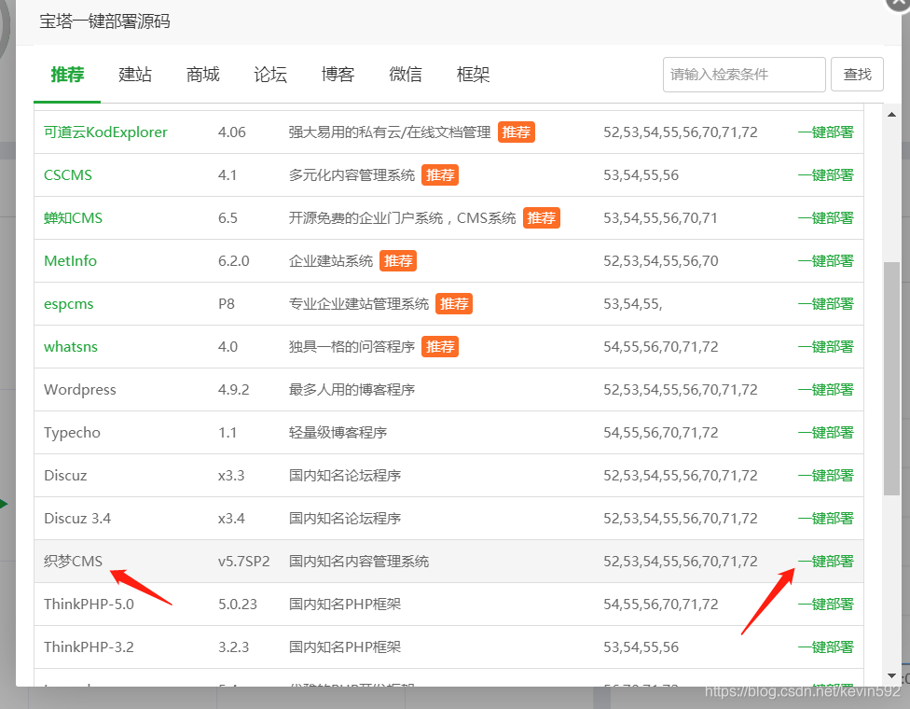The height and width of the screenshot is (709, 910).
Task: Open the 论坛 tab
Action: [x=270, y=75]
